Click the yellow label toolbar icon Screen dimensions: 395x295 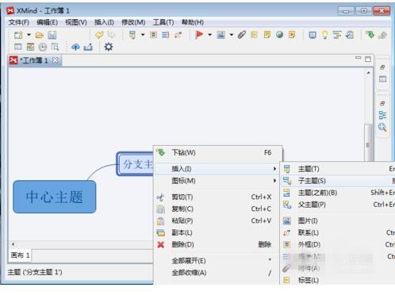[254, 35]
